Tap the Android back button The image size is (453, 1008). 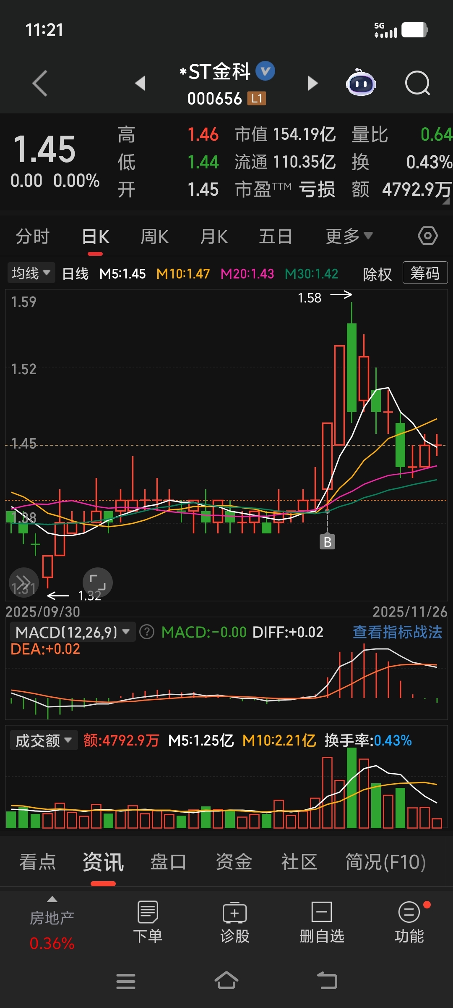point(327,981)
